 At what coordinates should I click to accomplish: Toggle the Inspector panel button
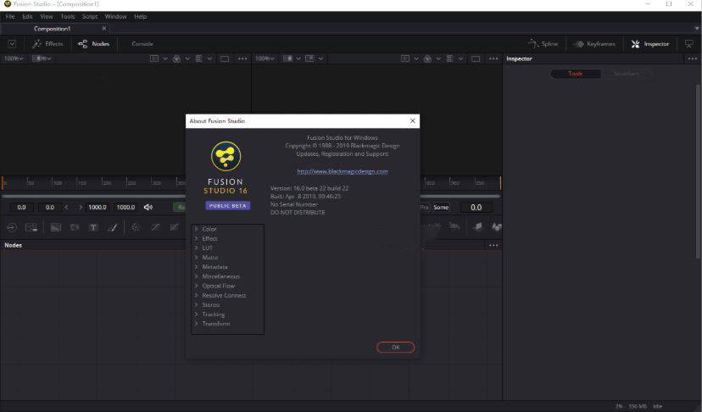pyautogui.click(x=650, y=43)
